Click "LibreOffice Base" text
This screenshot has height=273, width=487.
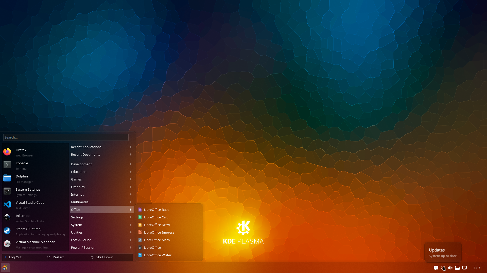[156, 210]
